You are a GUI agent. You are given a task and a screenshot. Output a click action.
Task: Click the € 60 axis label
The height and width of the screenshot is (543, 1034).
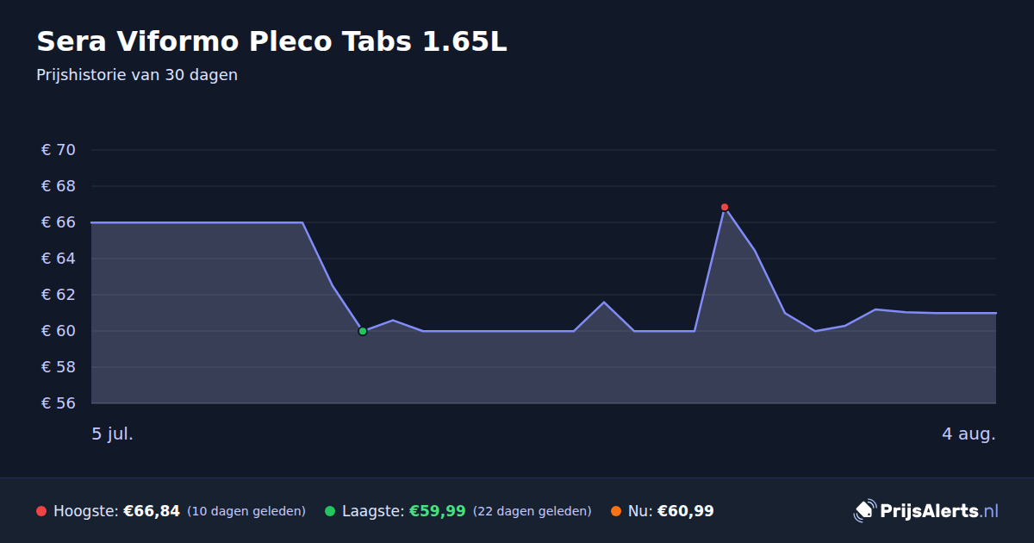pos(59,331)
